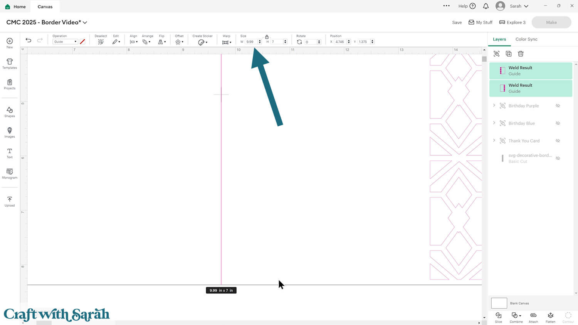This screenshot has height=325, width=578.
Task: Go to the Home tab
Action: coord(15,7)
